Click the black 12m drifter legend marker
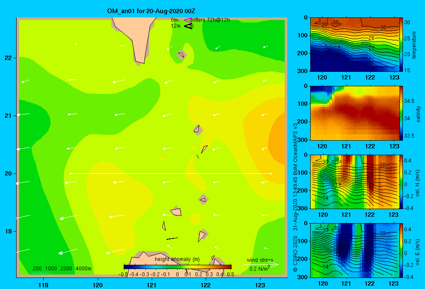 [188, 26]
